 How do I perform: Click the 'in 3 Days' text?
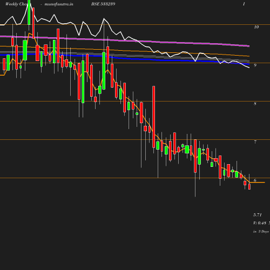point(261,232)
